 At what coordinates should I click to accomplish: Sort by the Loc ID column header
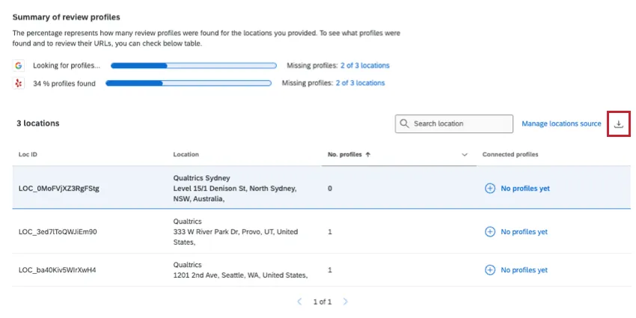[x=28, y=155]
